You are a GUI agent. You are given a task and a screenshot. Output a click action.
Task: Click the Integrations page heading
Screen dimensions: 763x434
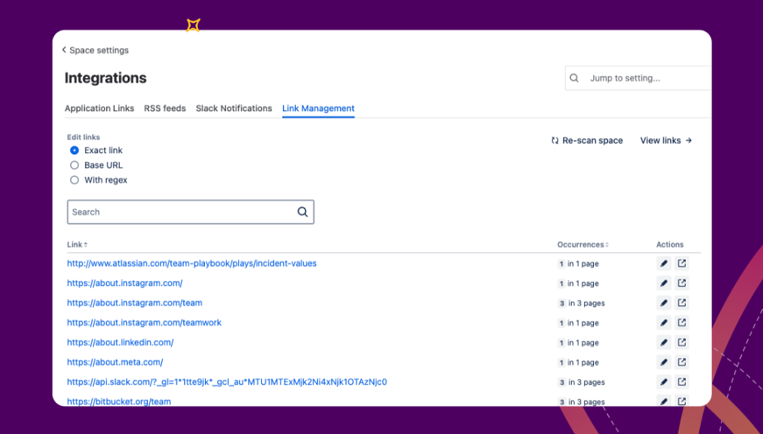point(106,78)
